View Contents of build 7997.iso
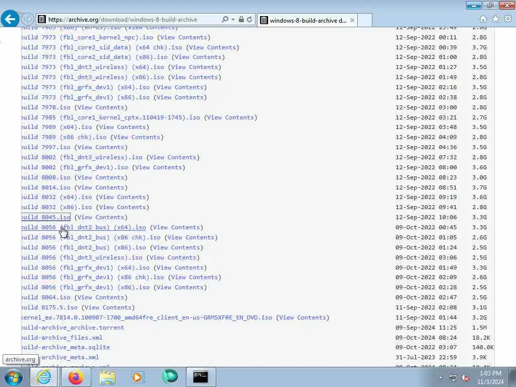The image size is (516, 387). 101,147
